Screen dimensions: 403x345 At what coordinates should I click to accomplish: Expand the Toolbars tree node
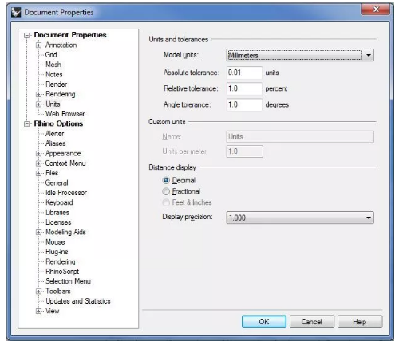(x=38, y=292)
